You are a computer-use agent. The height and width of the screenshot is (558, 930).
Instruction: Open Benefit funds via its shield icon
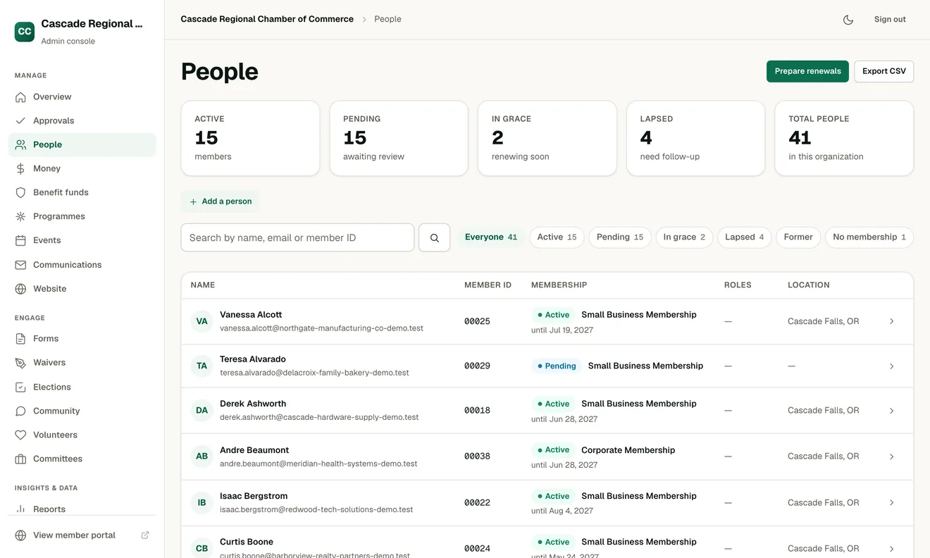pos(20,192)
